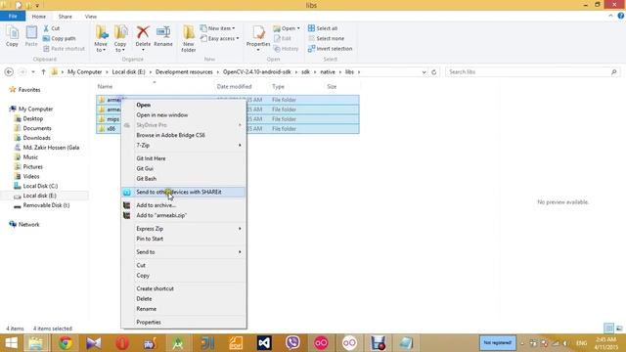The width and height of the screenshot is (626, 352).
Task: Choose Create shortcut in context menu
Action: 155,288
